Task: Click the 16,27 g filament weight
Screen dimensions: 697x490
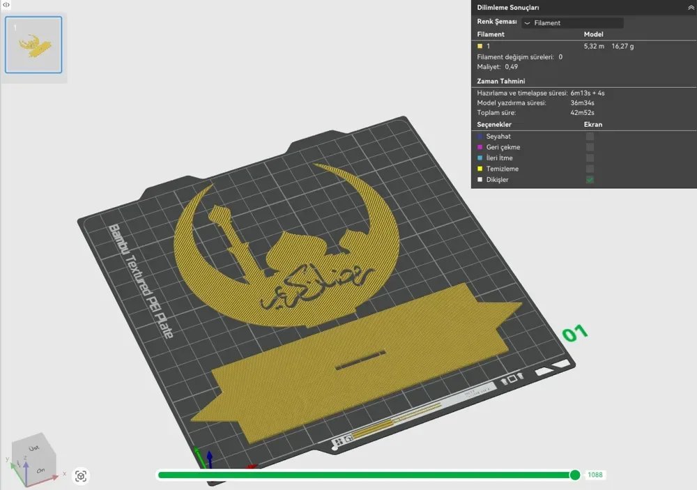Action: tap(622, 46)
